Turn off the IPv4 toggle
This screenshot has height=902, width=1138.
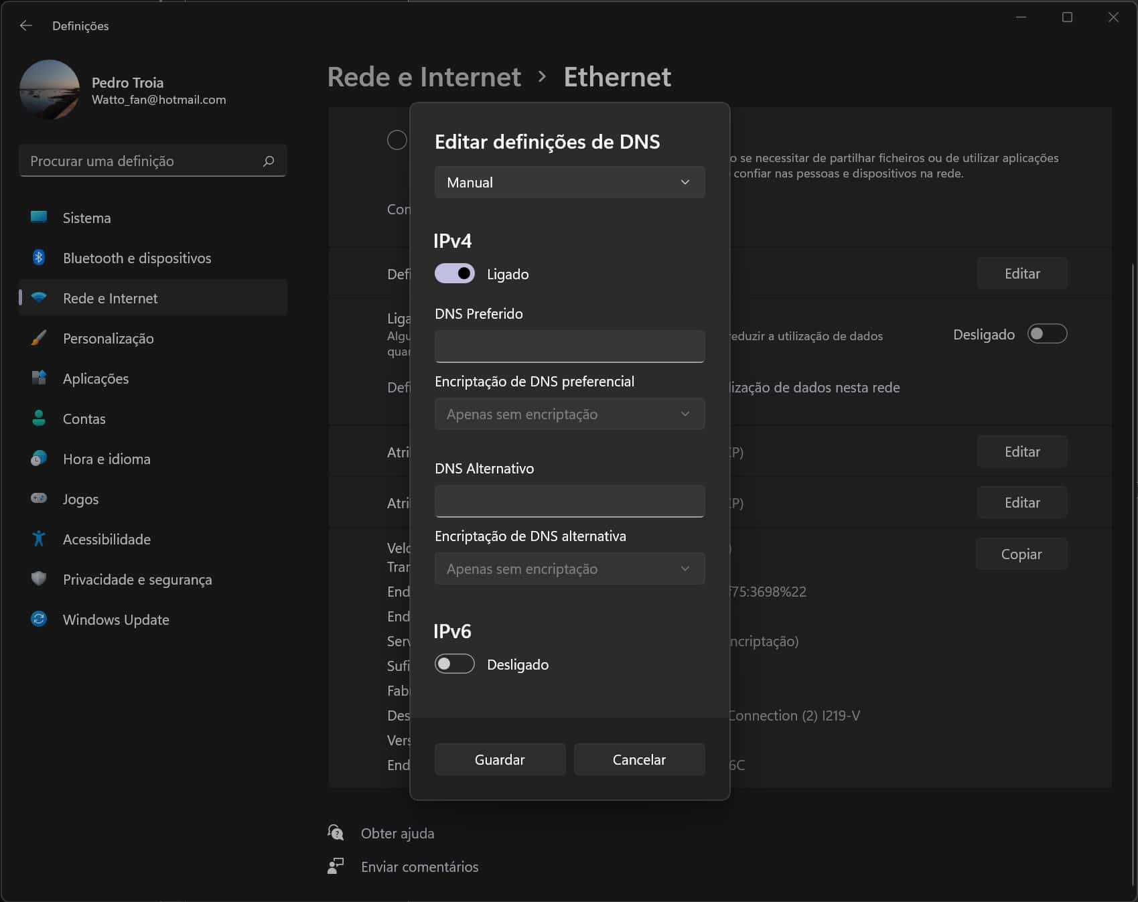tap(455, 273)
